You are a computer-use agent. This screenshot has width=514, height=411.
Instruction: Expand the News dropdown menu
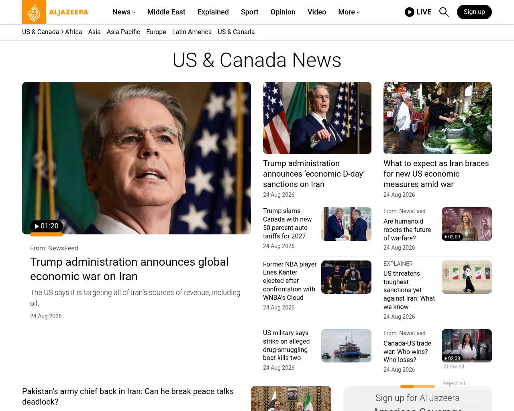124,12
